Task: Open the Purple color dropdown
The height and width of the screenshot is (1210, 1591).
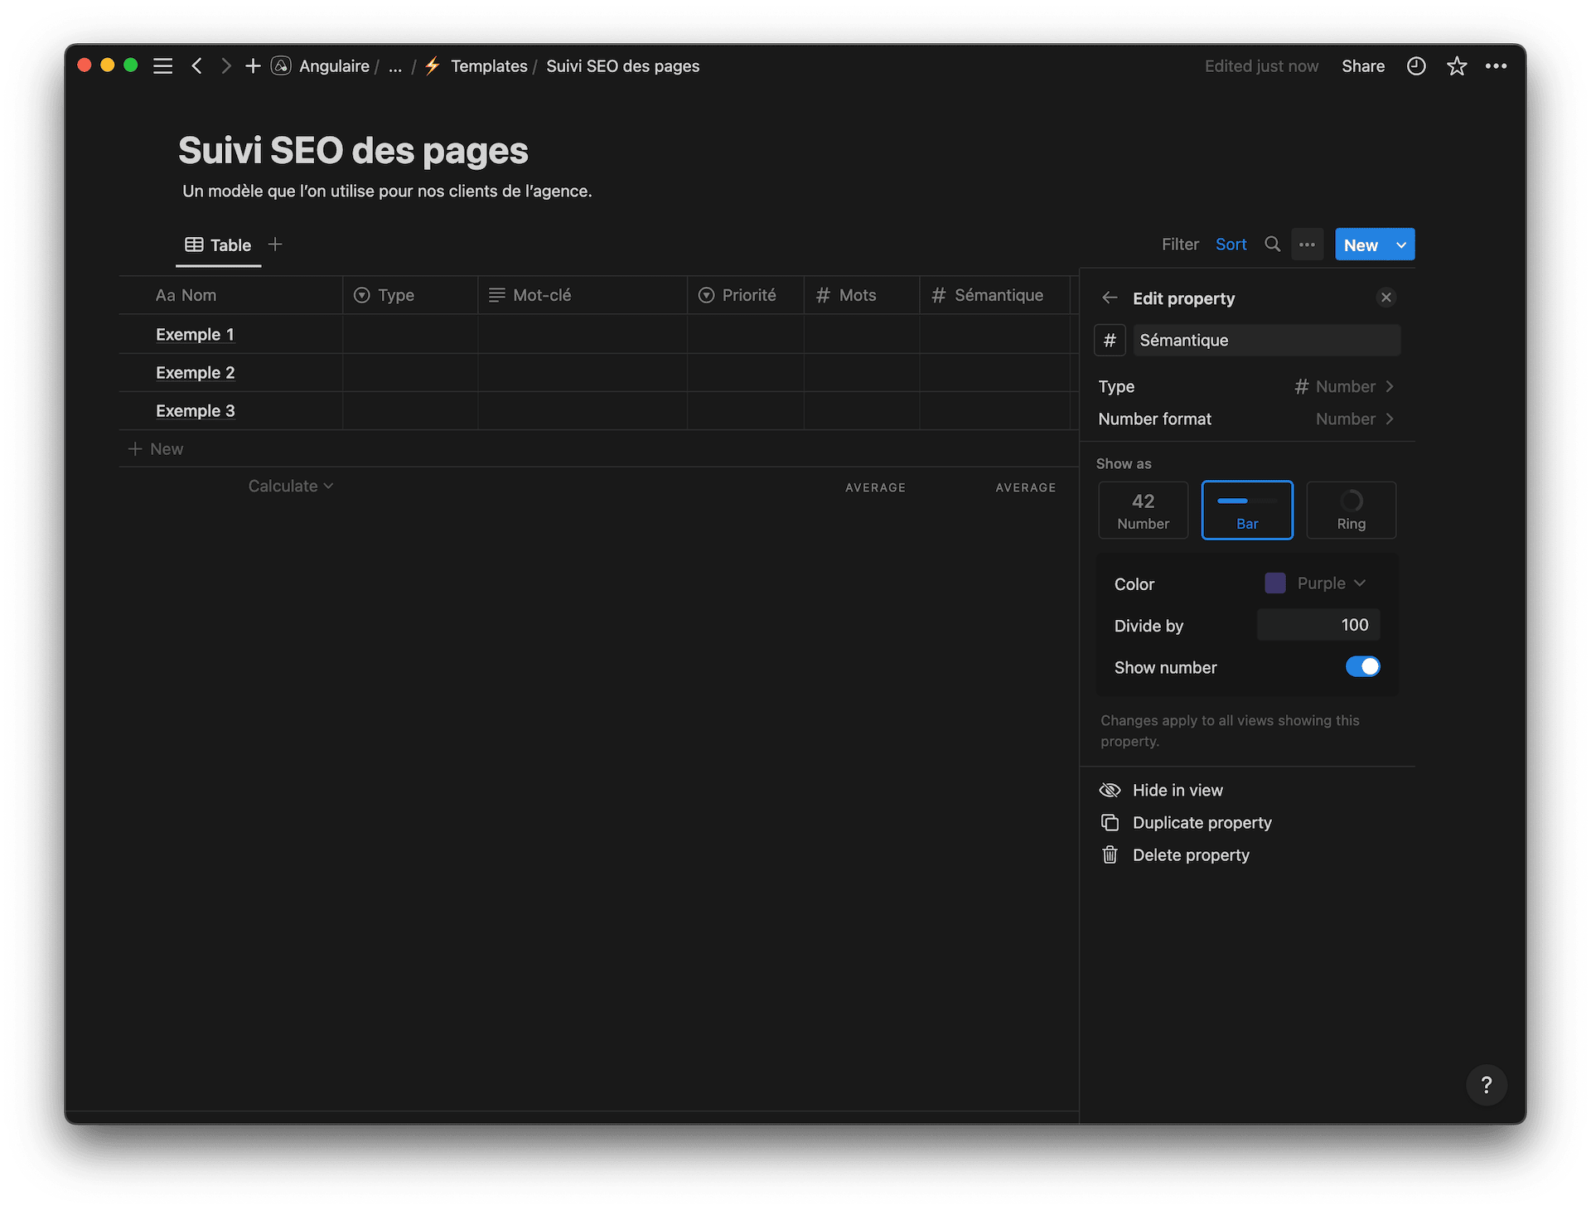Action: coord(1315,583)
